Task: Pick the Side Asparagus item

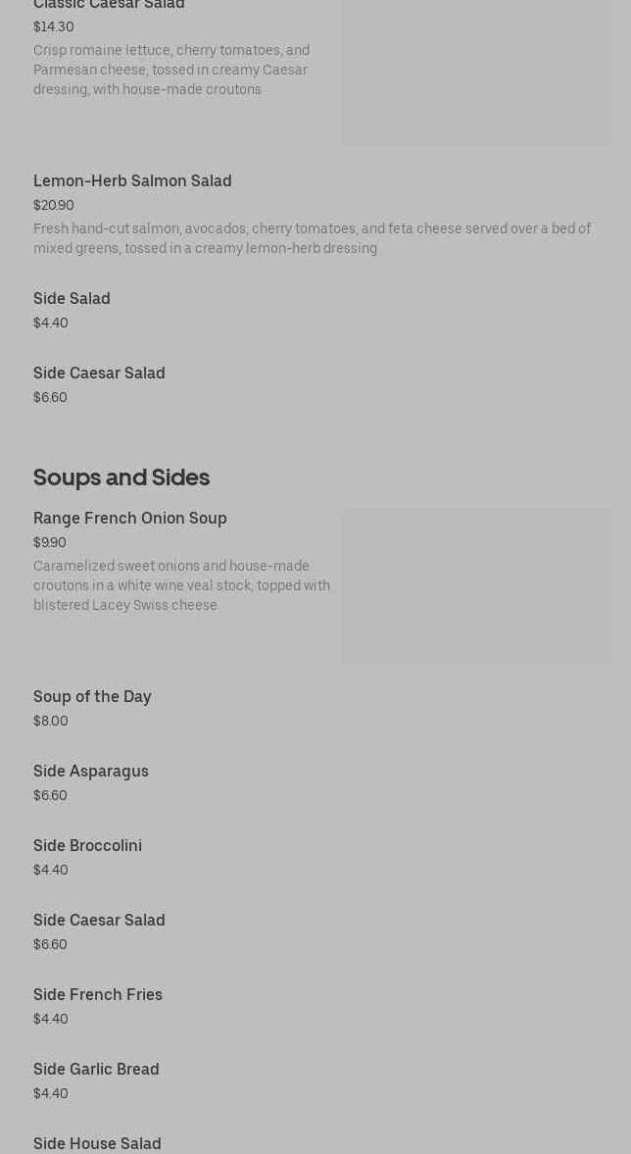Action: [91, 772]
